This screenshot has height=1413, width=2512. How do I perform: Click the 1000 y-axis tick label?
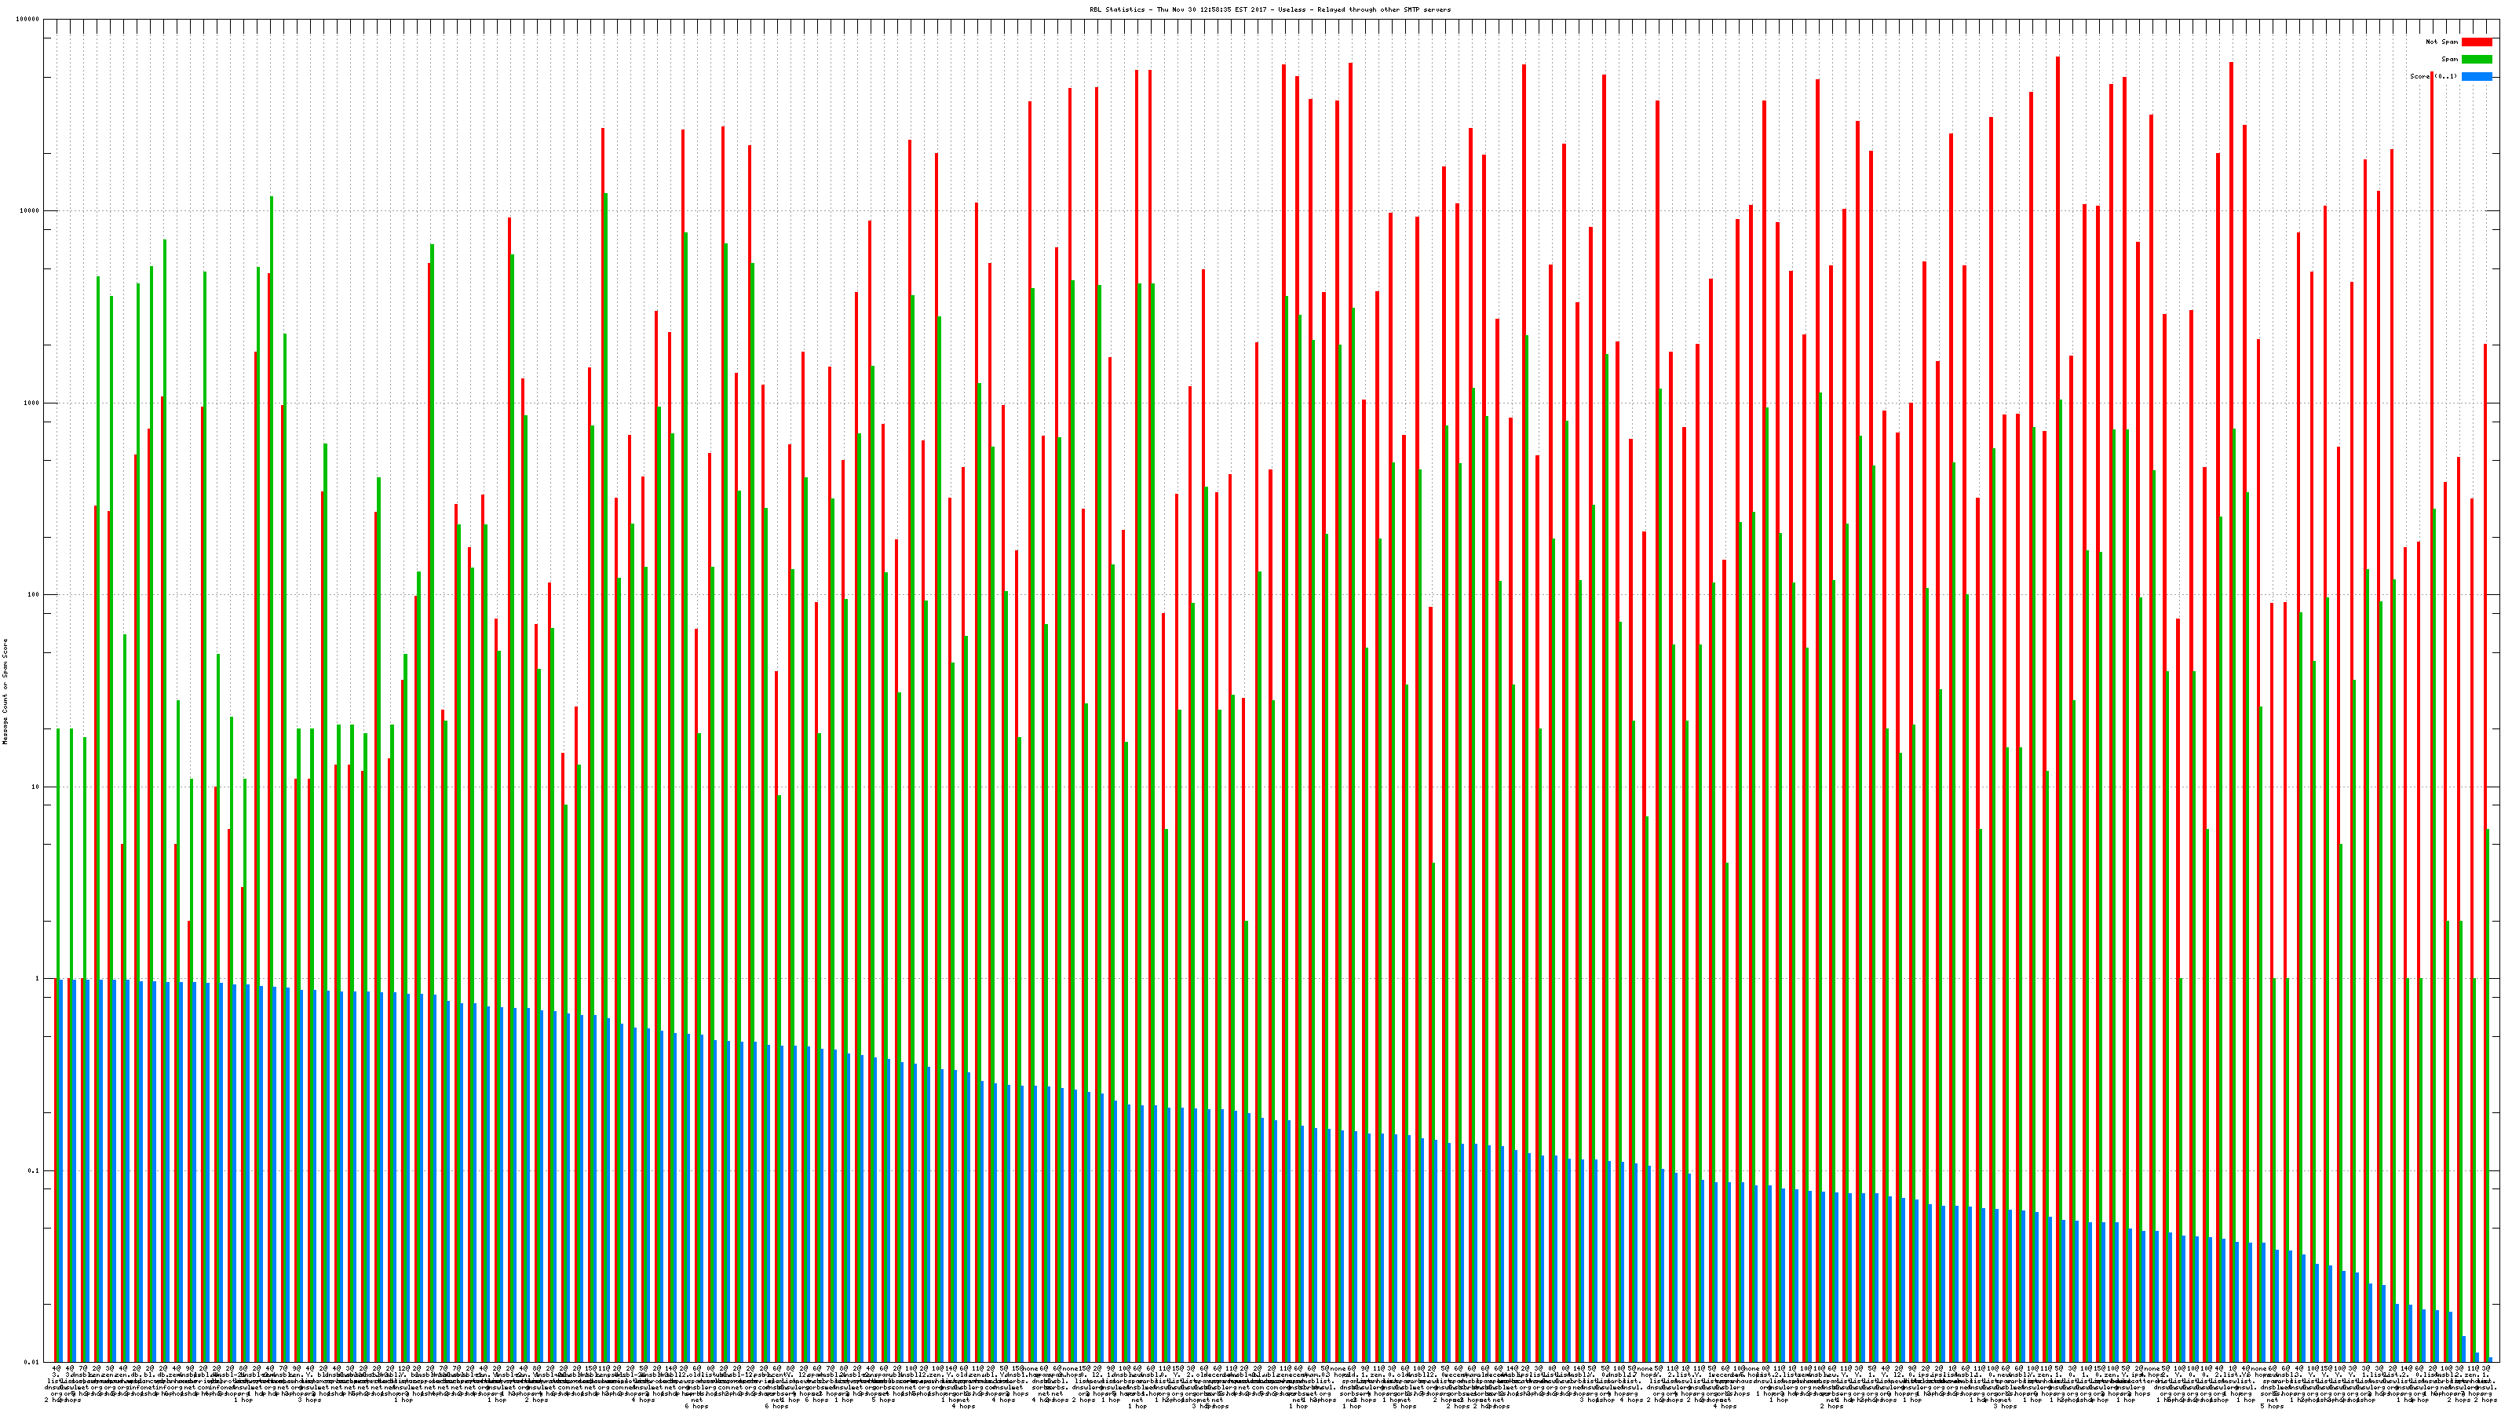pyautogui.click(x=32, y=403)
